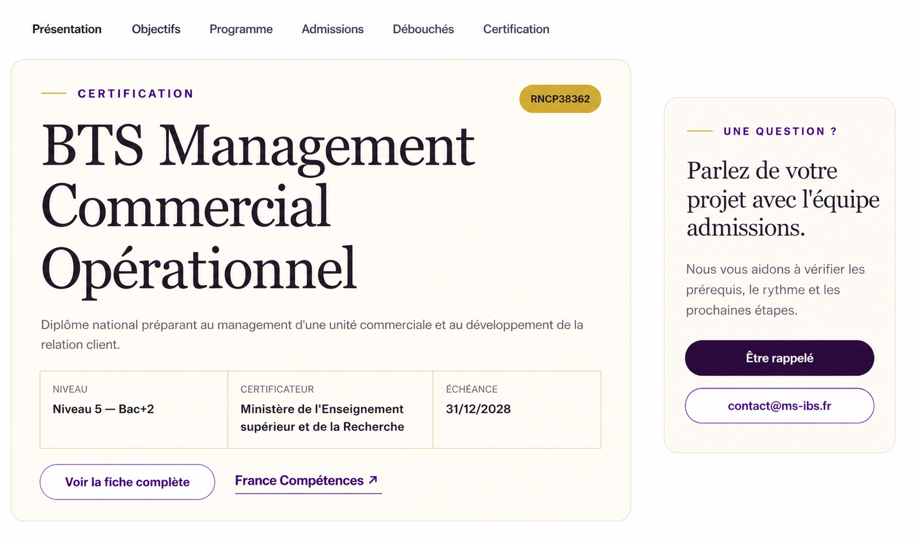Click the Nous vous aidons paragraph

click(776, 290)
